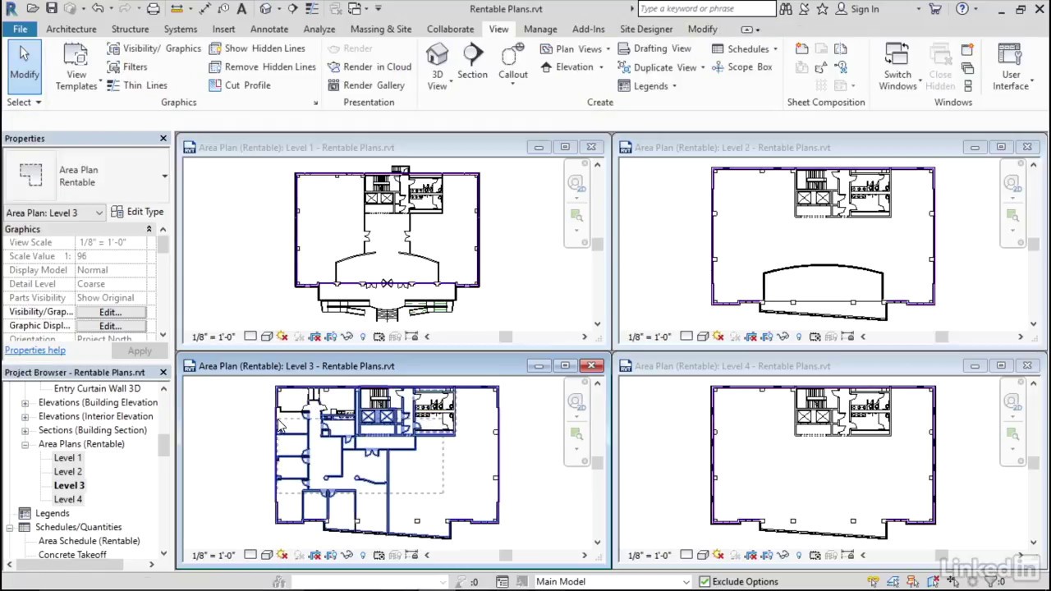Image resolution: width=1051 pixels, height=591 pixels.
Task: Click the Help question mark icon
Action: (962, 9)
